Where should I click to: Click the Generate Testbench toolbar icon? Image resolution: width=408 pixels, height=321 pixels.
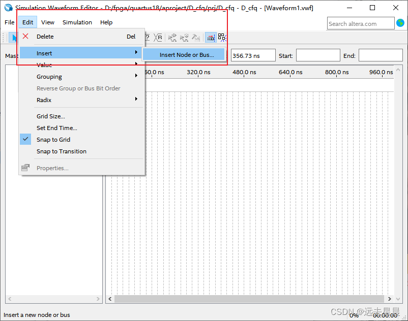[x=196, y=38]
